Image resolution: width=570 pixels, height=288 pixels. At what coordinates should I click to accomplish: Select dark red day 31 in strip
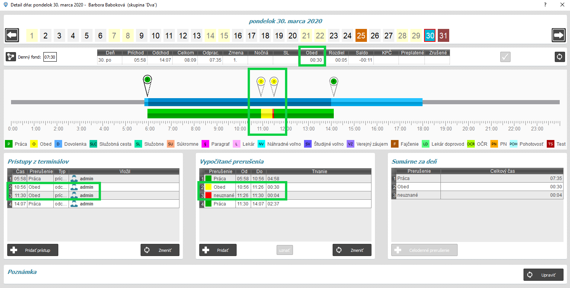[x=443, y=36]
